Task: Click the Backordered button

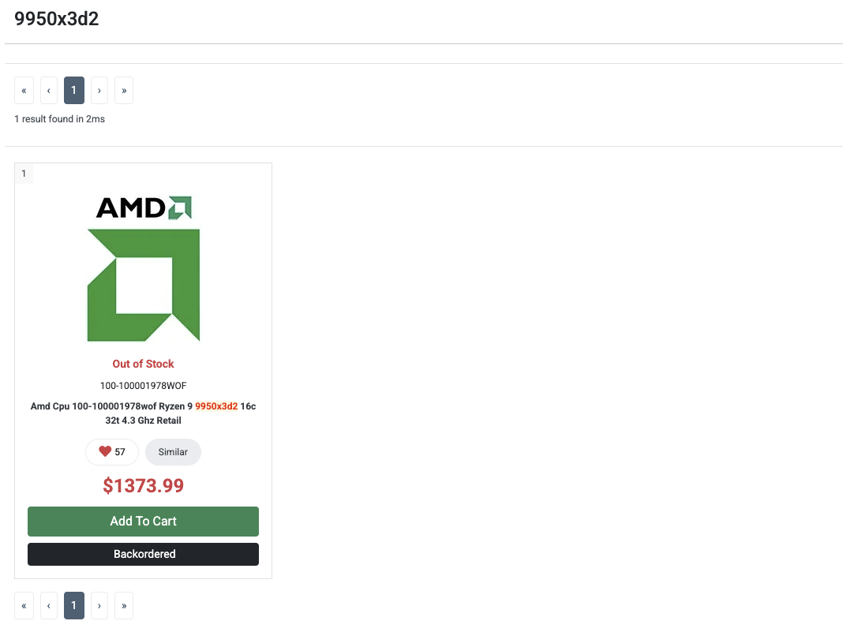Action: coord(143,554)
